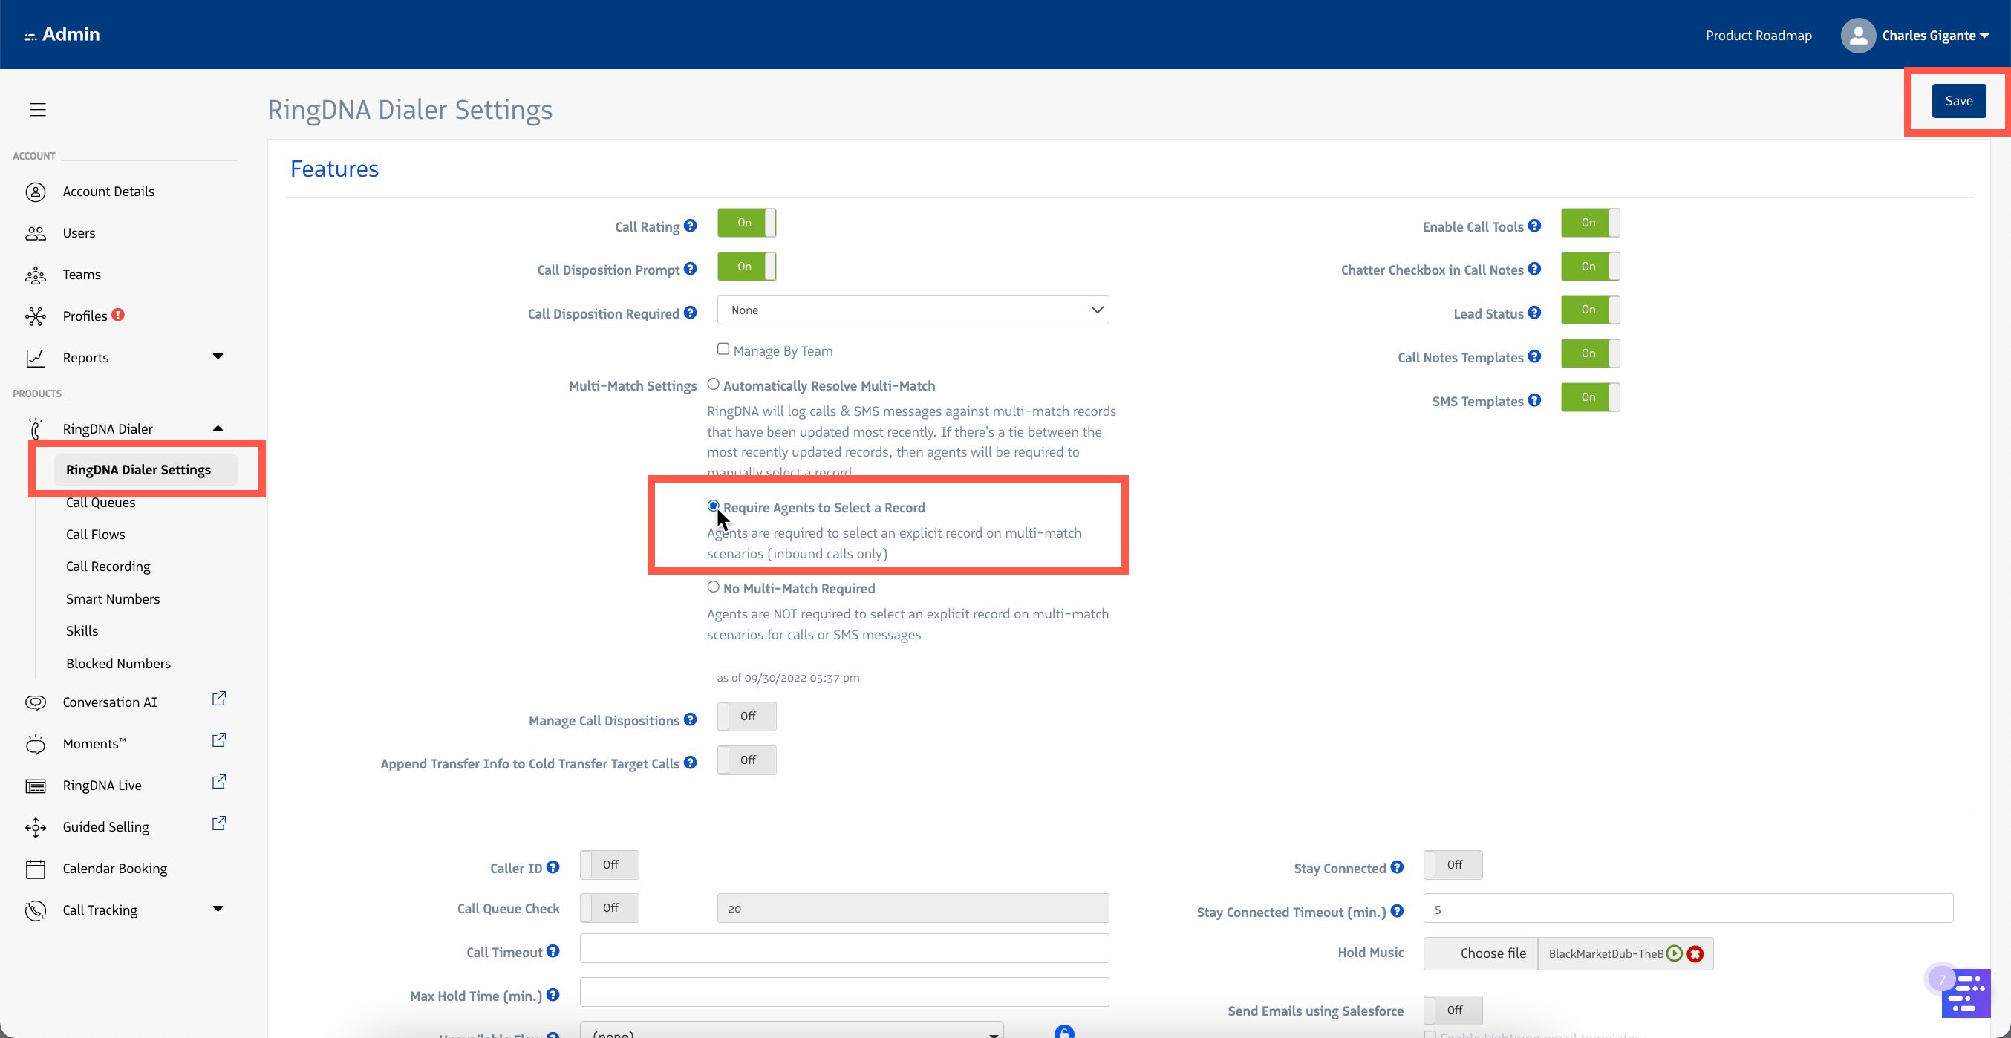Check the Manage By Team checkbox
The height and width of the screenshot is (1038, 2011).
pyautogui.click(x=723, y=349)
